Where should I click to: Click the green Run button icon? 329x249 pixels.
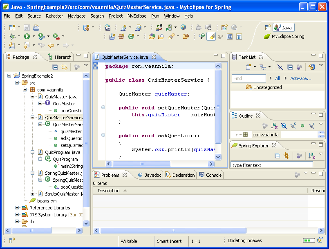click(x=27, y=36)
